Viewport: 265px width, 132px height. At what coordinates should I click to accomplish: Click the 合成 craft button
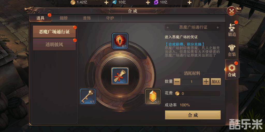pyautogui.click(x=193, y=115)
